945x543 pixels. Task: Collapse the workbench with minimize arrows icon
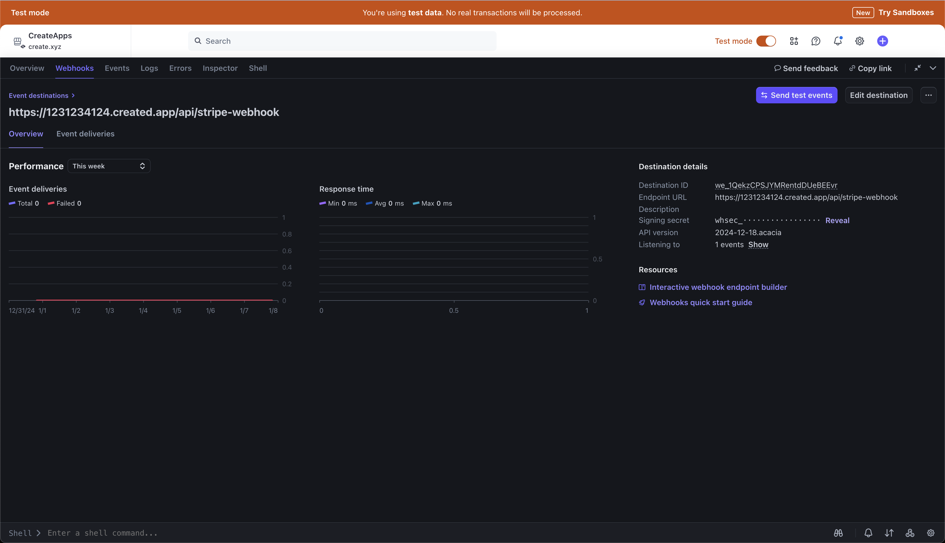pyautogui.click(x=917, y=68)
